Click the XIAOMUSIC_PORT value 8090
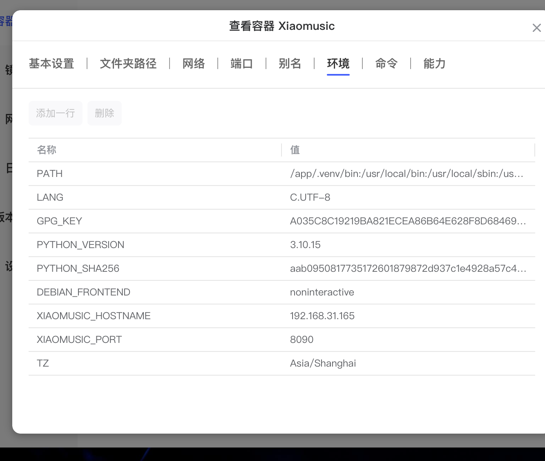The image size is (545, 461). tap(302, 340)
